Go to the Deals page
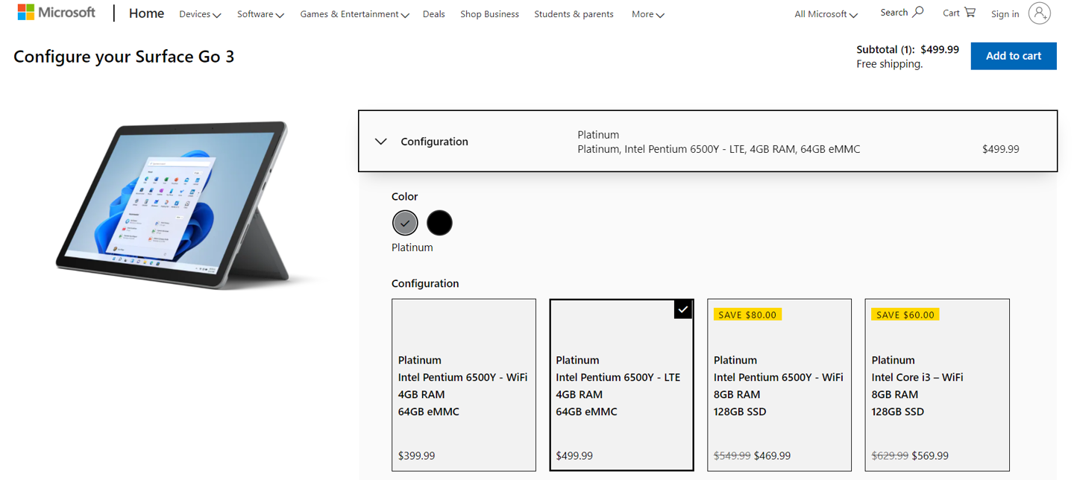Viewport: 1074px width, 480px height. [x=435, y=14]
